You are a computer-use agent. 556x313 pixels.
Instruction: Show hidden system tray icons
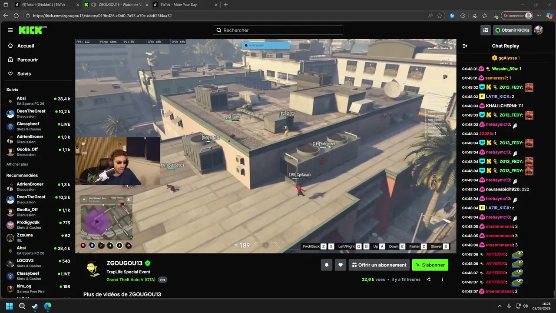[500, 306]
